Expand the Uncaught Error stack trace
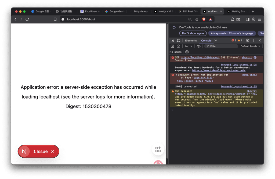Image resolution: width=275 pixels, height=179 pixels. click(176, 75)
